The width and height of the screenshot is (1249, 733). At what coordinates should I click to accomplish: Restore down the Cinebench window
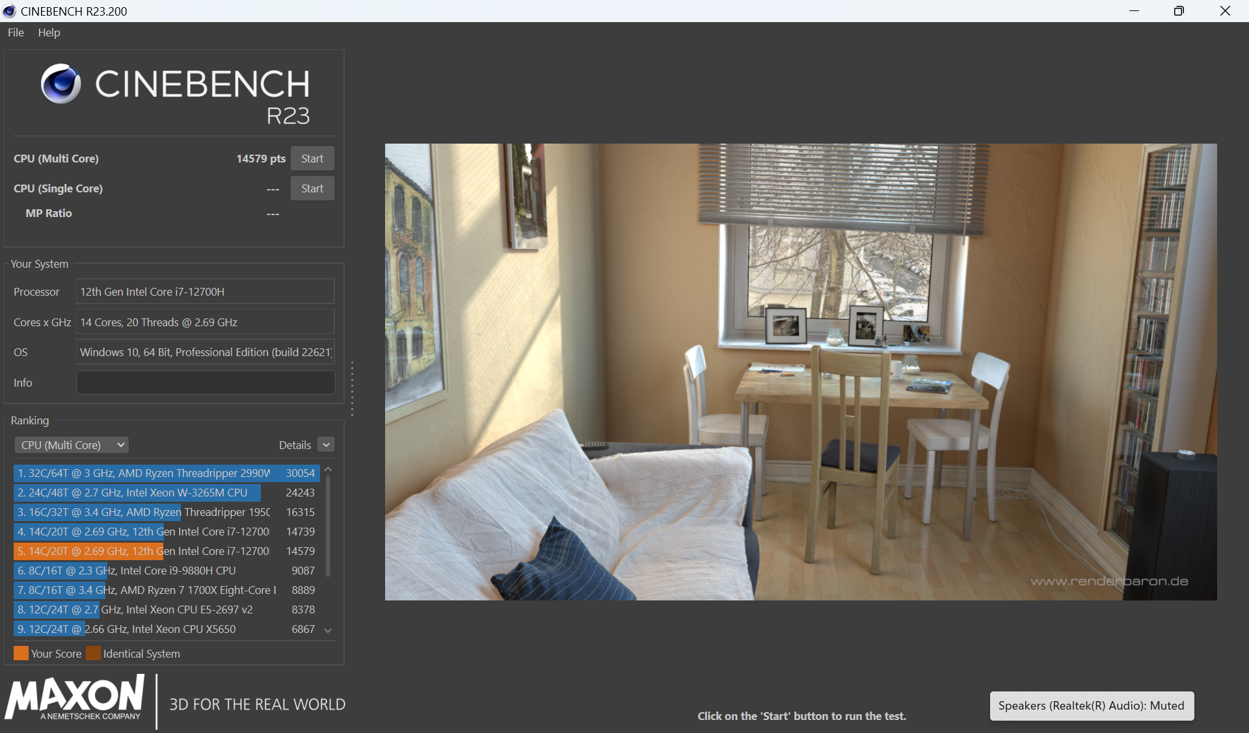click(1179, 11)
